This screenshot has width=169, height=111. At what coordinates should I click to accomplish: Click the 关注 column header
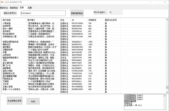coord(65,20)
